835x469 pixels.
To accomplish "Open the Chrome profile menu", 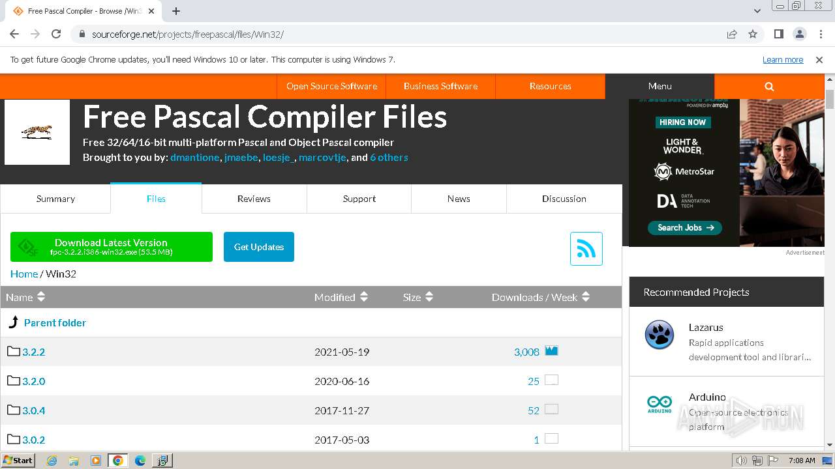I will [x=799, y=34].
